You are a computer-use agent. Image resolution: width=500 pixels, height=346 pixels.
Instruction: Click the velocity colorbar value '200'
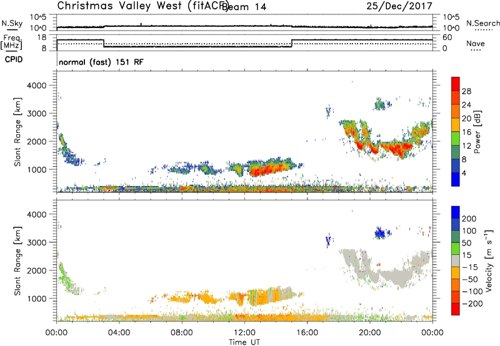(469, 219)
